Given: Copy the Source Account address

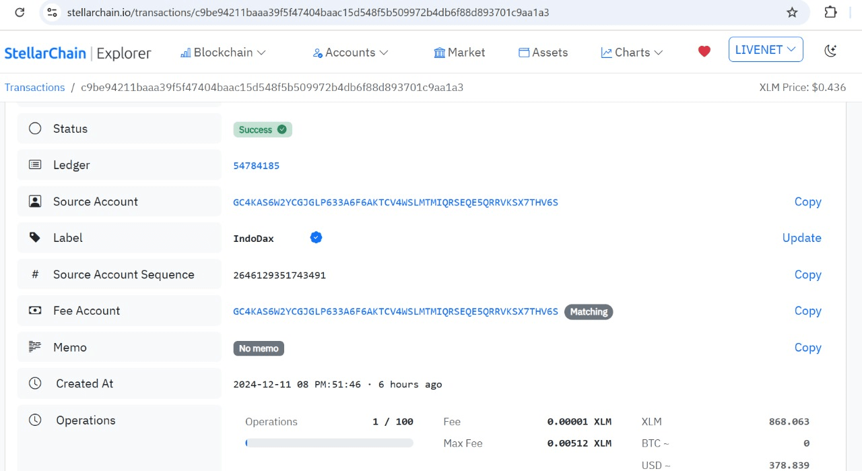Looking at the screenshot, I should click(x=807, y=201).
